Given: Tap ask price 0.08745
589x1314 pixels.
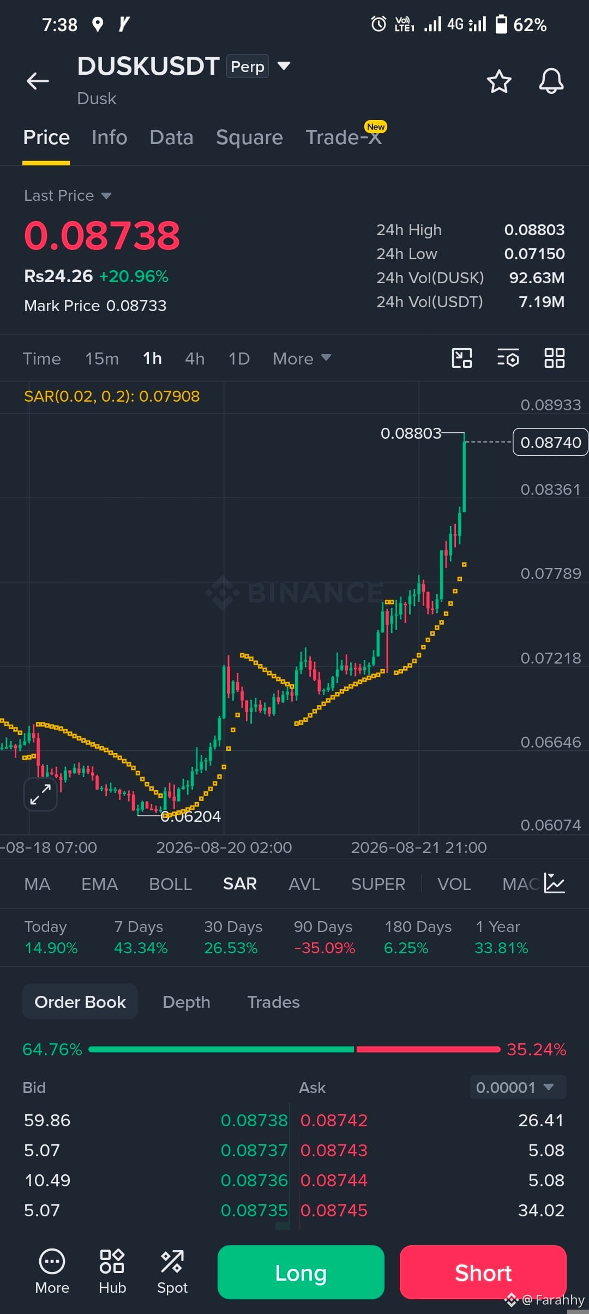Looking at the screenshot, I should click(334, 1210).
